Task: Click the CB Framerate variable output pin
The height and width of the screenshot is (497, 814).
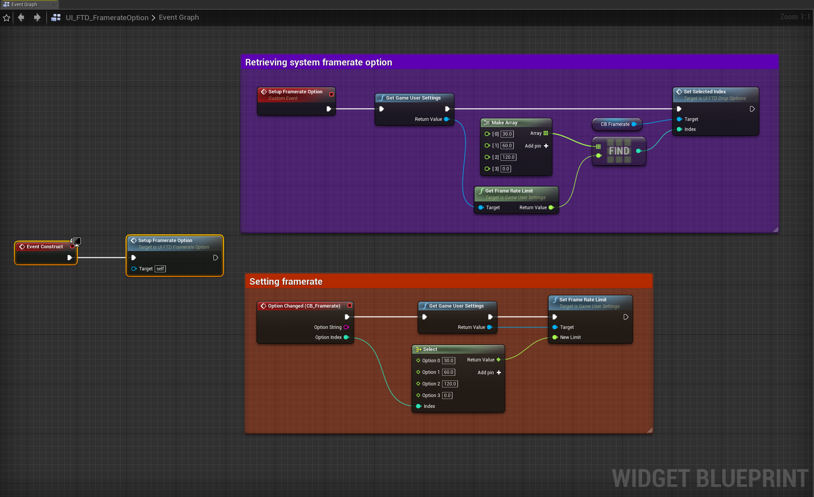Action: coord(634,124)
